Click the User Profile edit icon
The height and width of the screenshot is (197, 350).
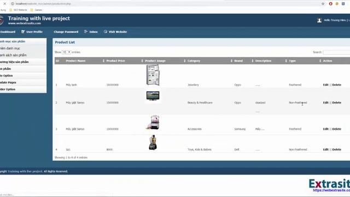click(x=23, y=32)
